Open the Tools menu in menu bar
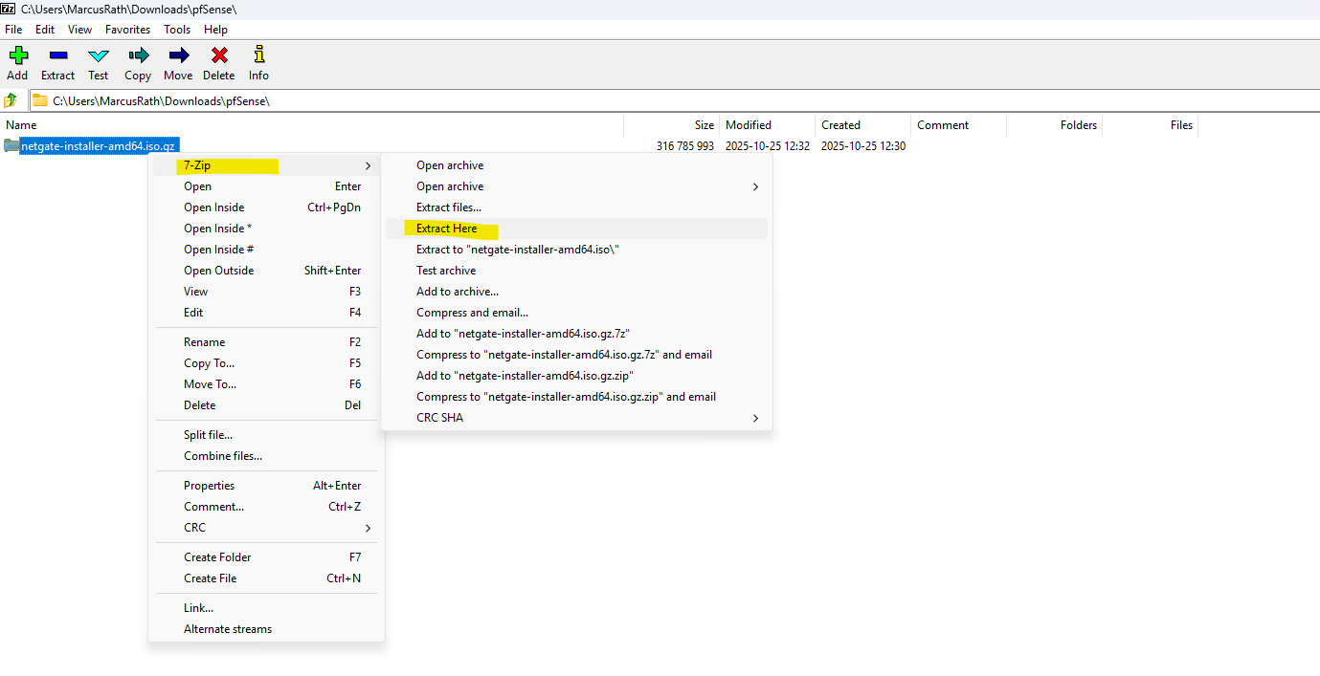The width and height of the screenshot is (1320, 676). click(x=177, y=30)
